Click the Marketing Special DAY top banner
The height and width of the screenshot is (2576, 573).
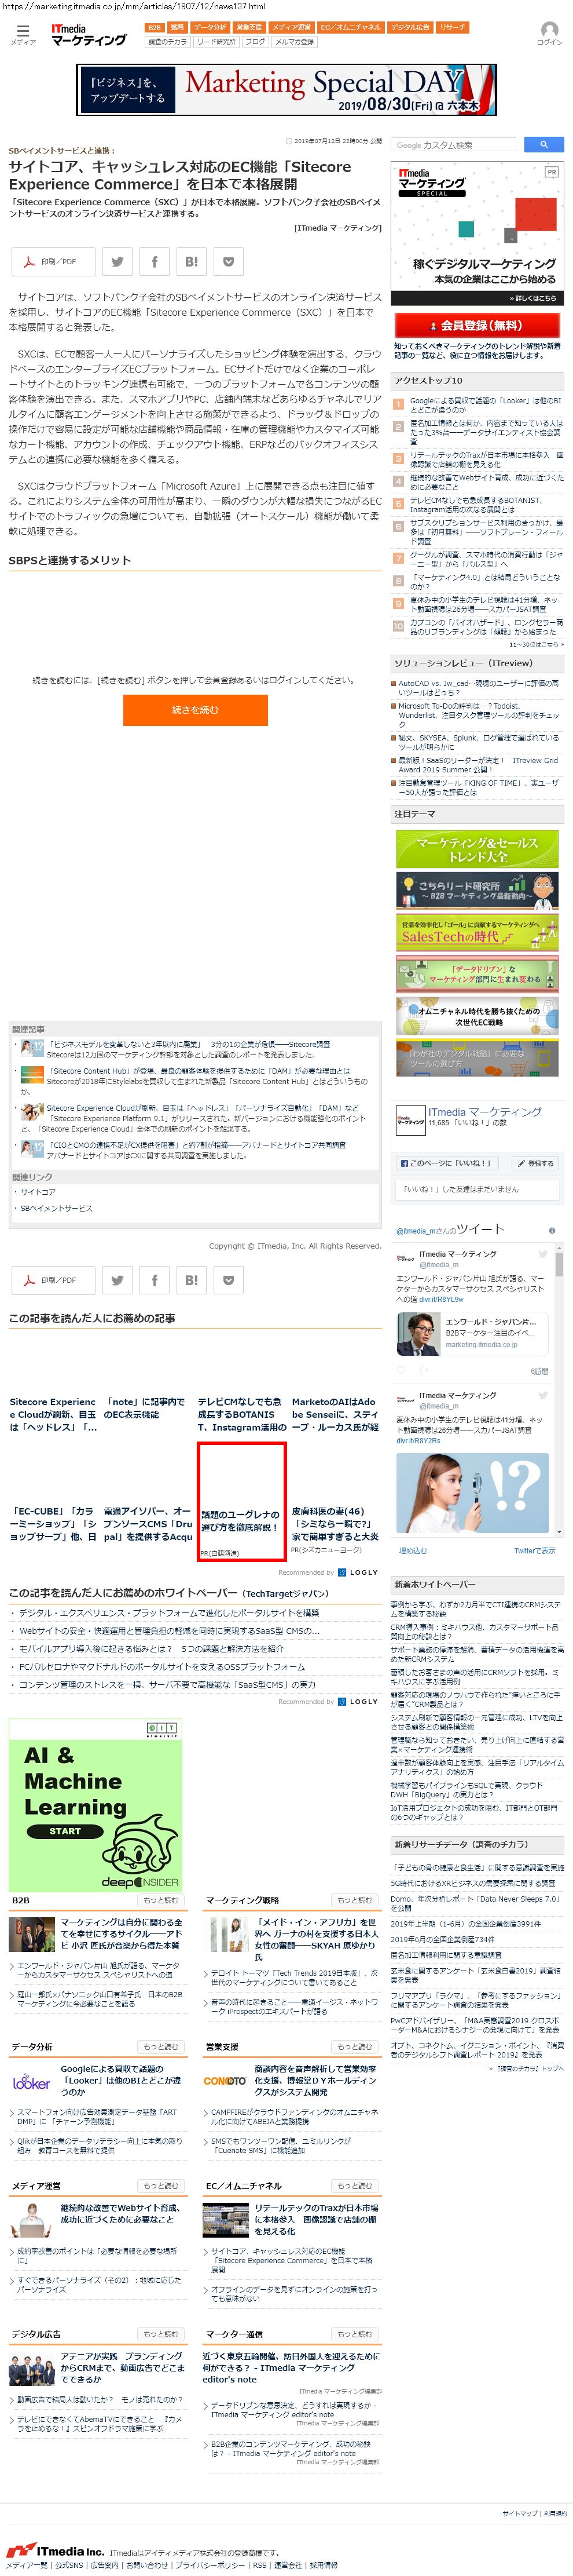286,90
